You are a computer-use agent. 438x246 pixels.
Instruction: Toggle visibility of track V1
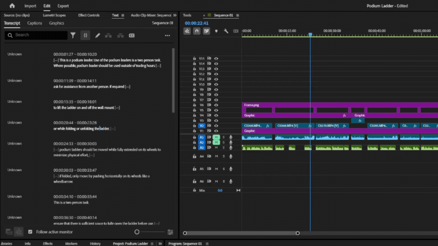tap(216, 131)
